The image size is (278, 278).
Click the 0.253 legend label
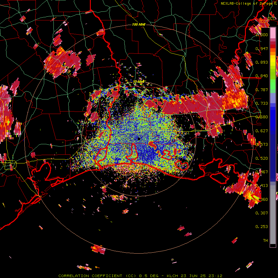coord(262,227)
